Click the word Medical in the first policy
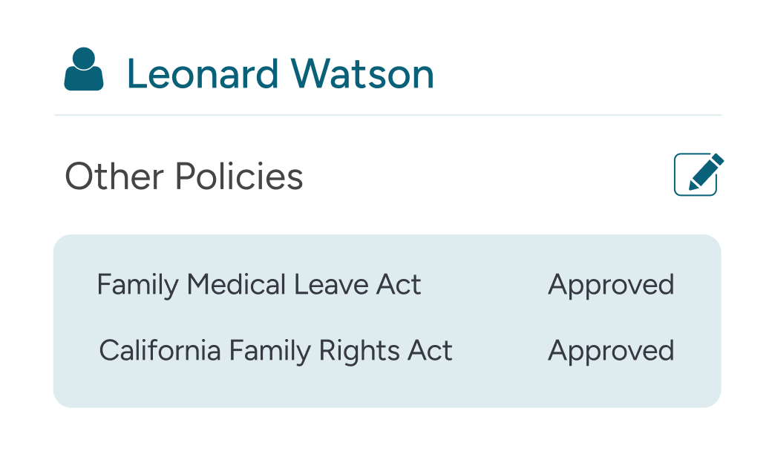Image resolution: width=772 pixels, height=457 pixels. (x=236, y=284)
